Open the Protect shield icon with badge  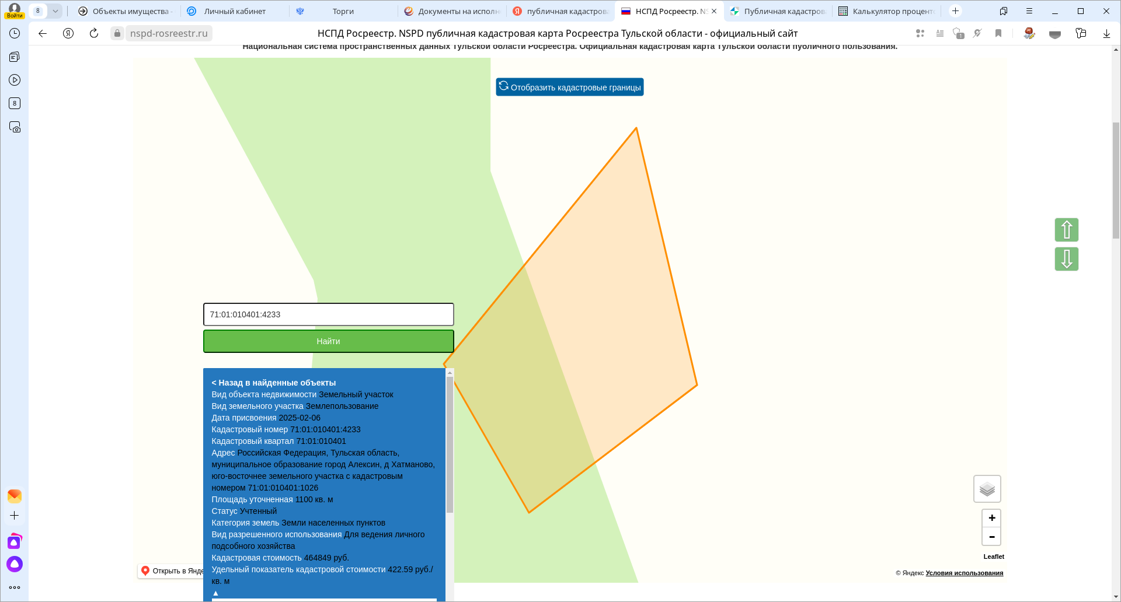(x=959, y=33)
